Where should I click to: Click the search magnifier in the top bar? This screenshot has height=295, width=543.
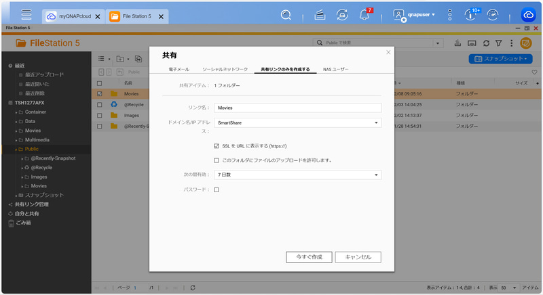click(x=286, y=15)
